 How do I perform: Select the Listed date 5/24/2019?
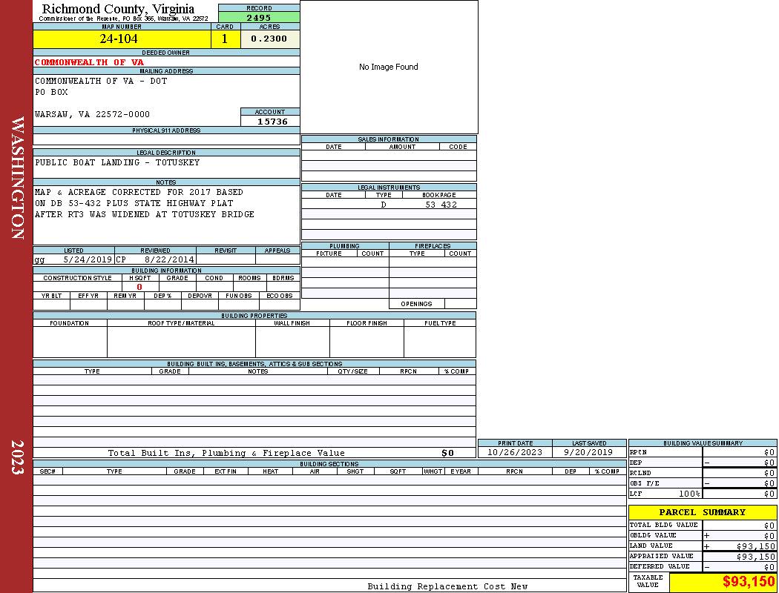(x=88, y=260)
